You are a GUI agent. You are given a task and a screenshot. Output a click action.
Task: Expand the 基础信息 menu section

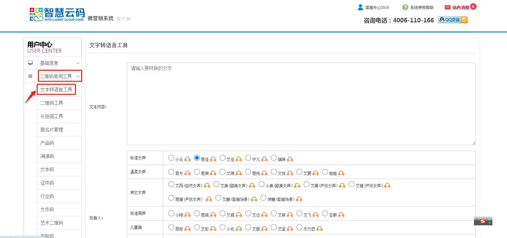click(x=59, y=63)
